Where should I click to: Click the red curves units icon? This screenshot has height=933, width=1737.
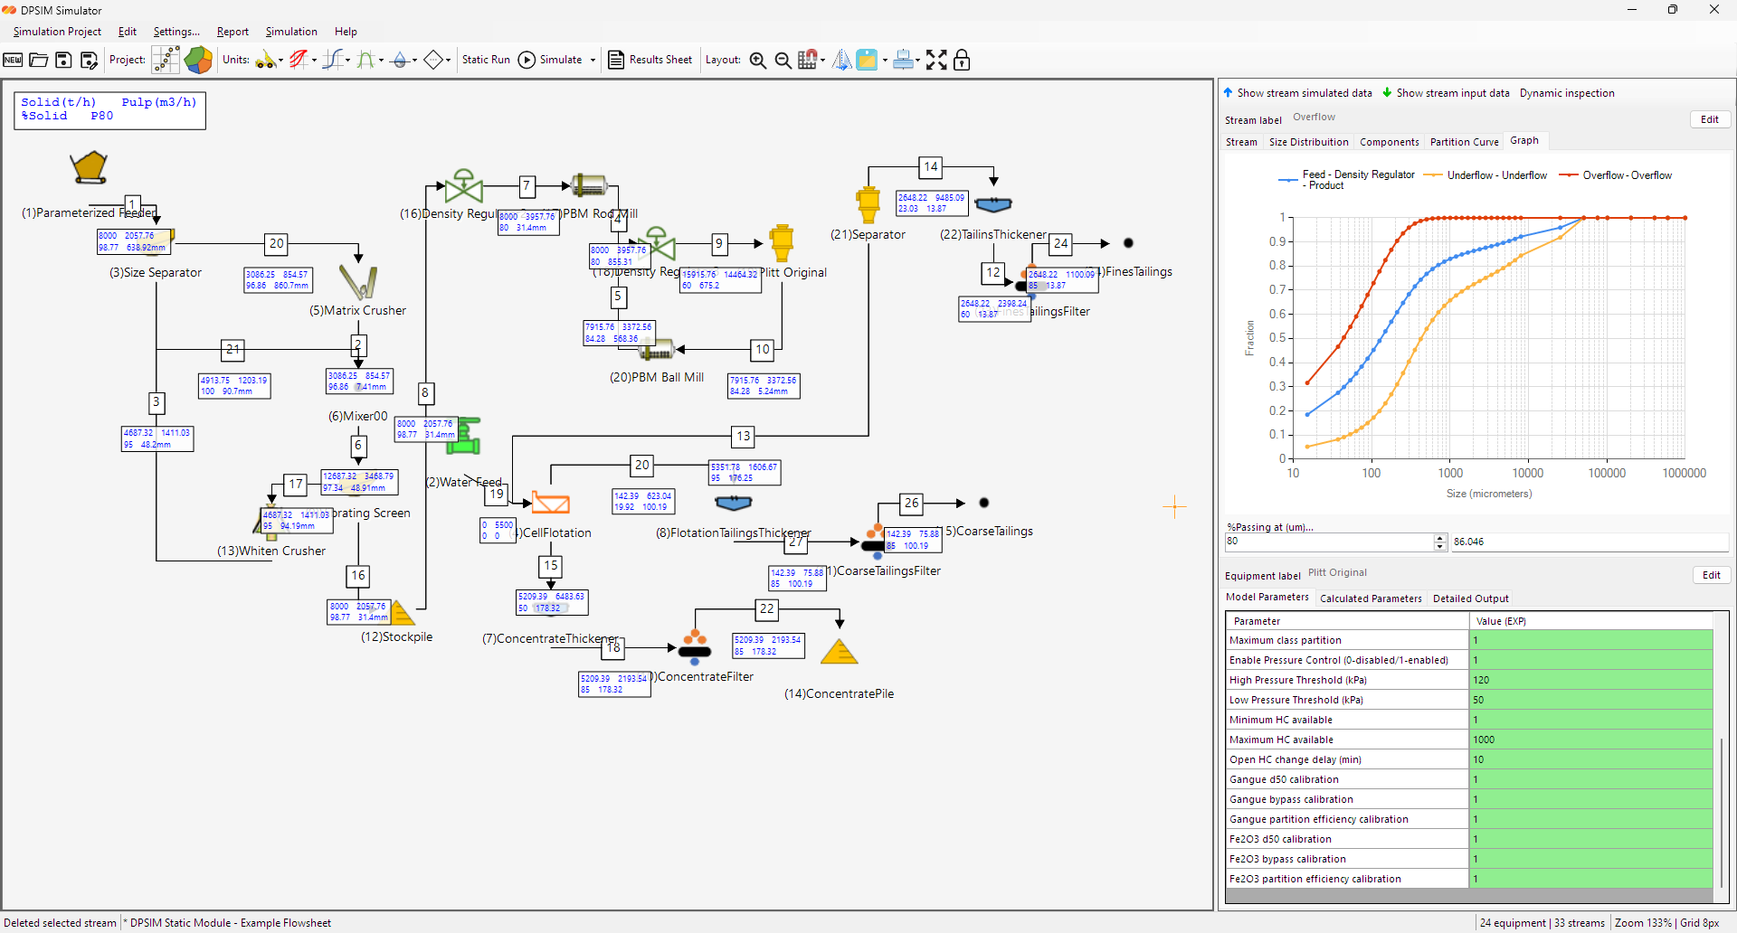point(299,60)
